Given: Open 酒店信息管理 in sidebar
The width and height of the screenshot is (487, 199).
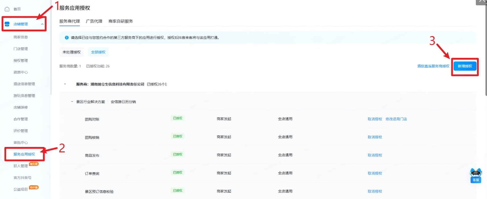Looking at the screenshot, I should [24, 84].
